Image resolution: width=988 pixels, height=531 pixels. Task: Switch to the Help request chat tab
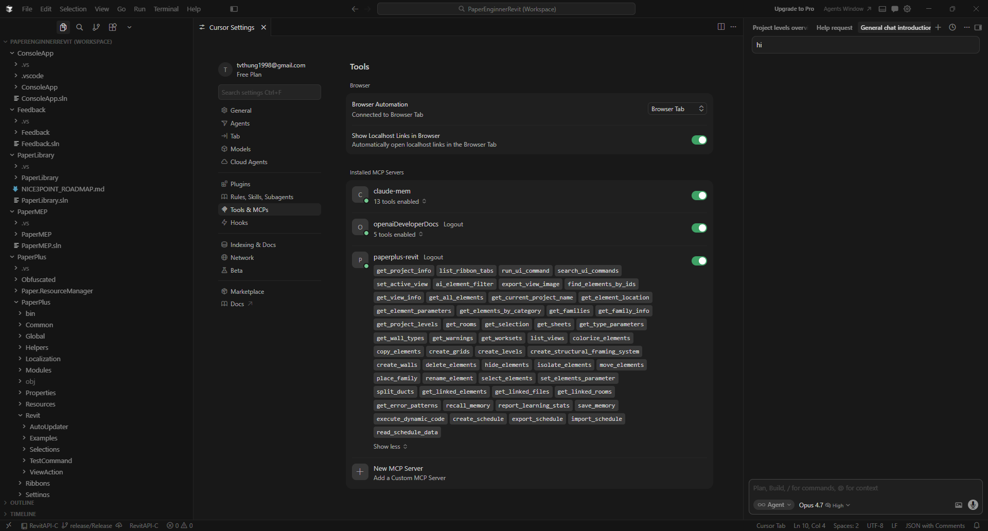(x=834, y=28)
